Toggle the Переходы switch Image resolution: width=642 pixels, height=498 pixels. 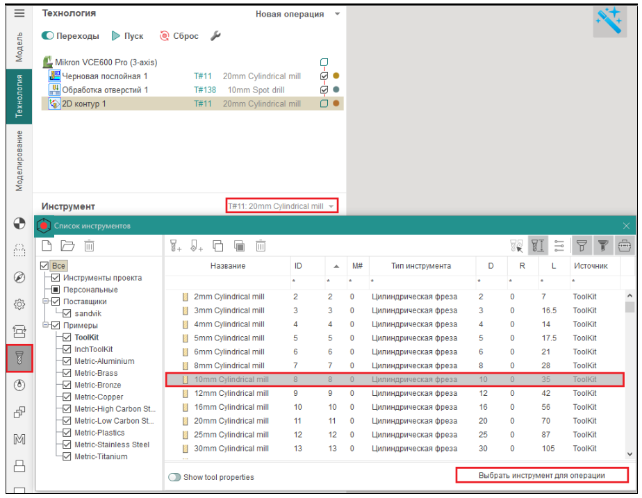48,36
